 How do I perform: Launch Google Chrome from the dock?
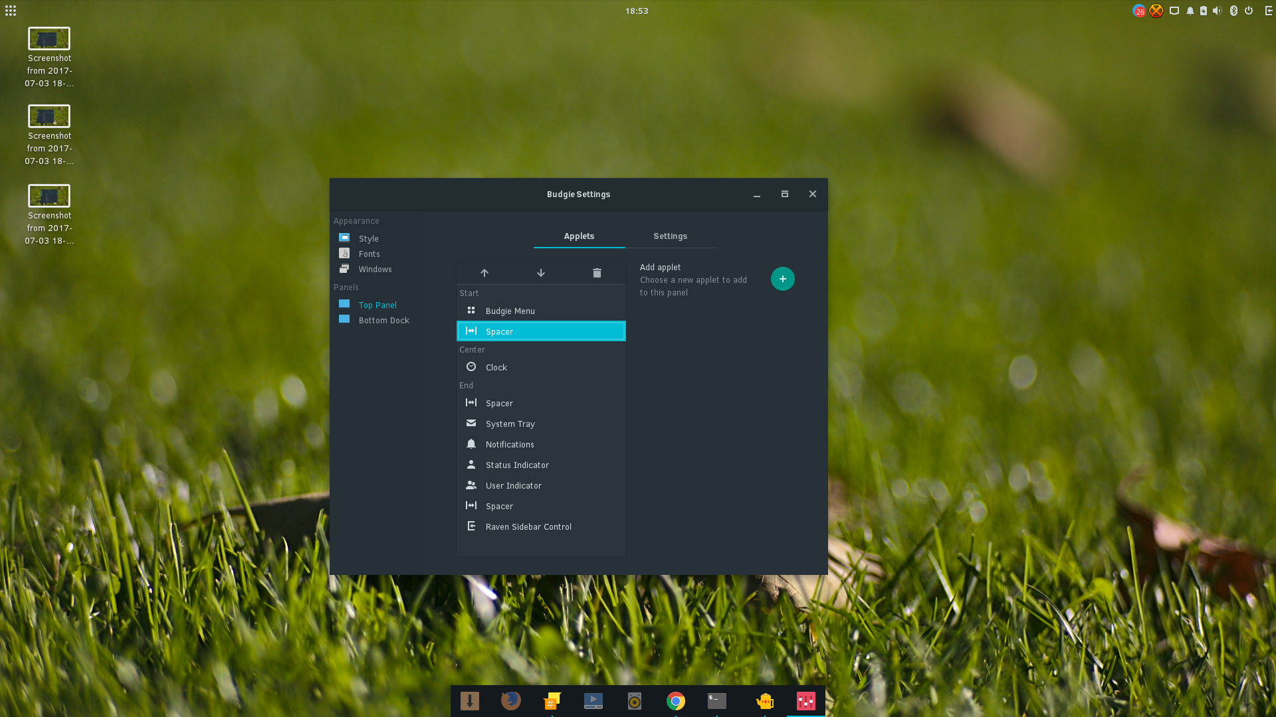click(676, 700)
